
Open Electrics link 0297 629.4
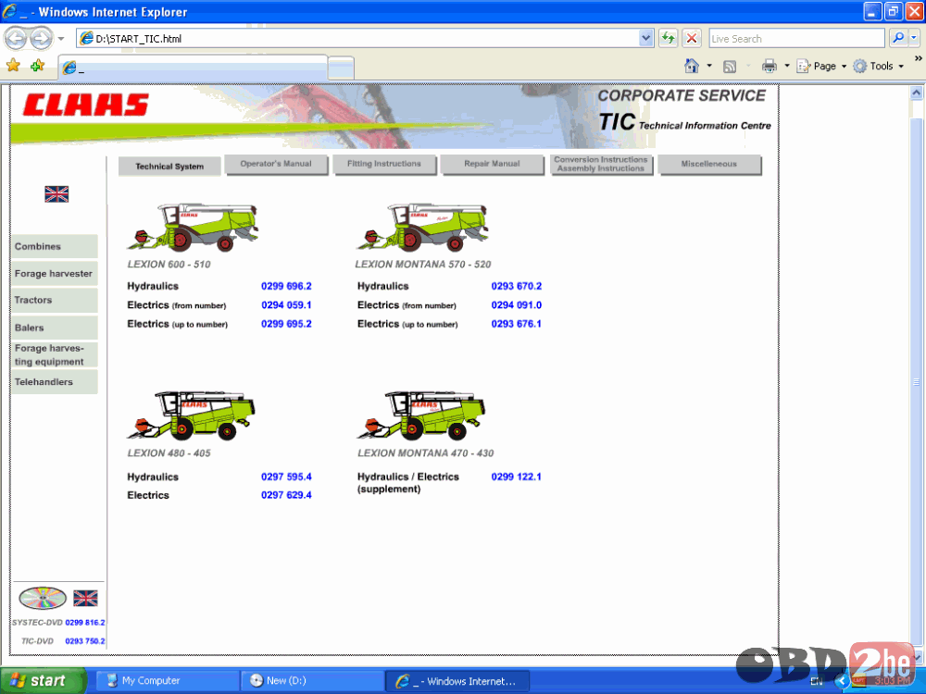(x=286, y=495)
